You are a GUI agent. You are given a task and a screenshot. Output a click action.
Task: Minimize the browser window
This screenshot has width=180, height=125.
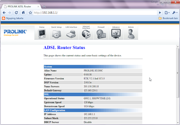click(163, 2)
